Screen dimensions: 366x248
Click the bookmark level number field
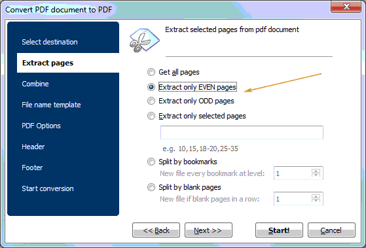pos(293,173)
